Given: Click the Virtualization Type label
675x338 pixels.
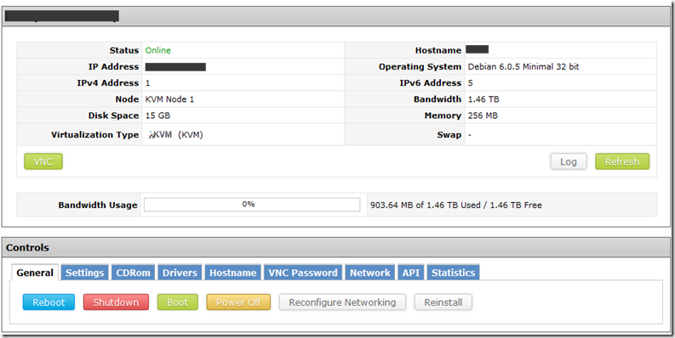Looking at the screenshot, I should pyautogui.click(x=94, y=135).
